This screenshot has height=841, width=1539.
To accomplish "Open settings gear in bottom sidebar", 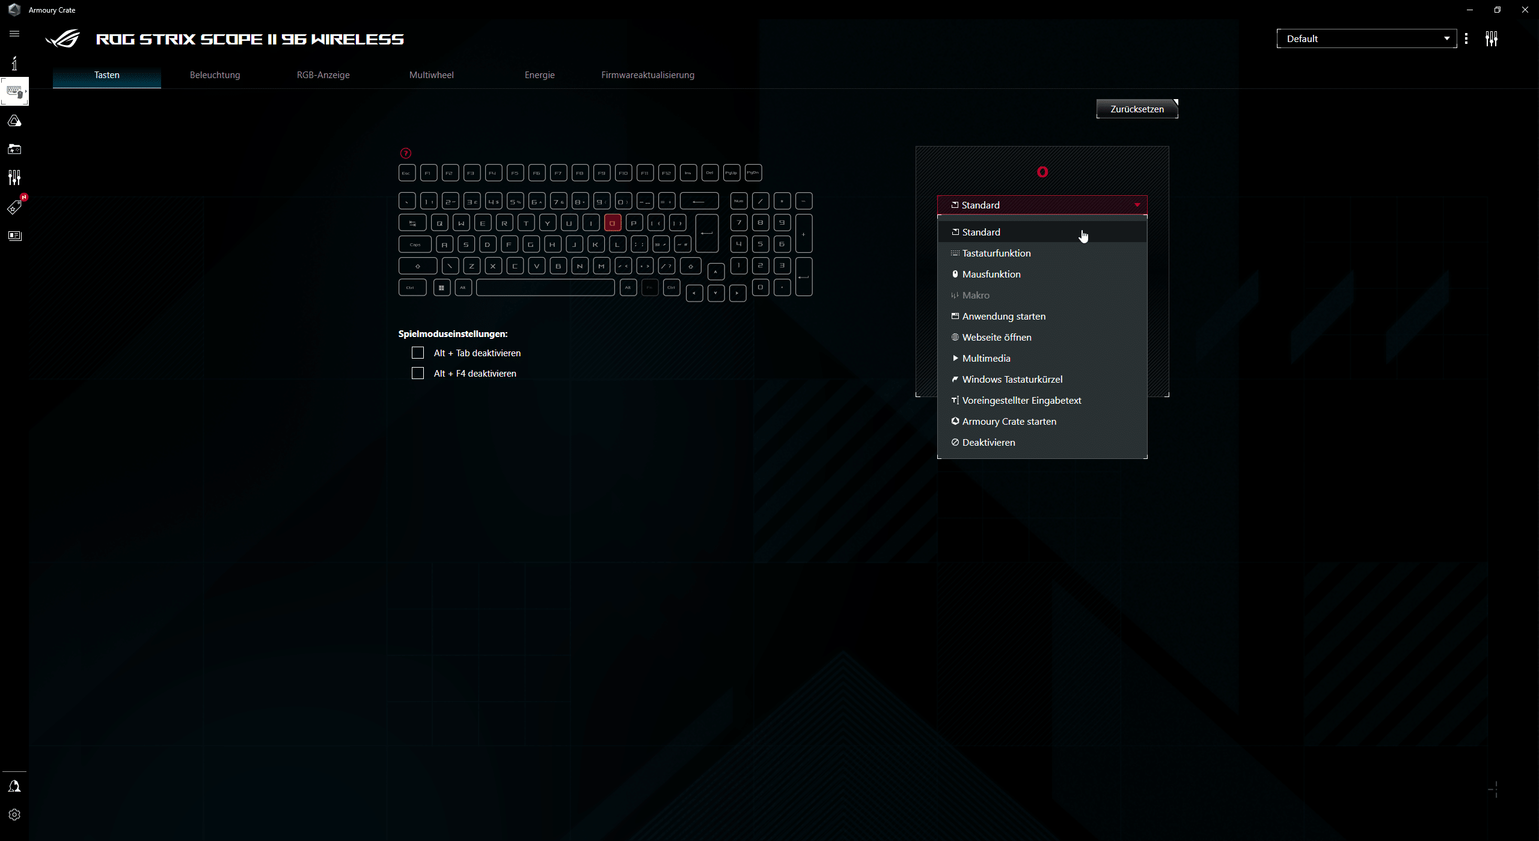I will click(x=14, y=815).
